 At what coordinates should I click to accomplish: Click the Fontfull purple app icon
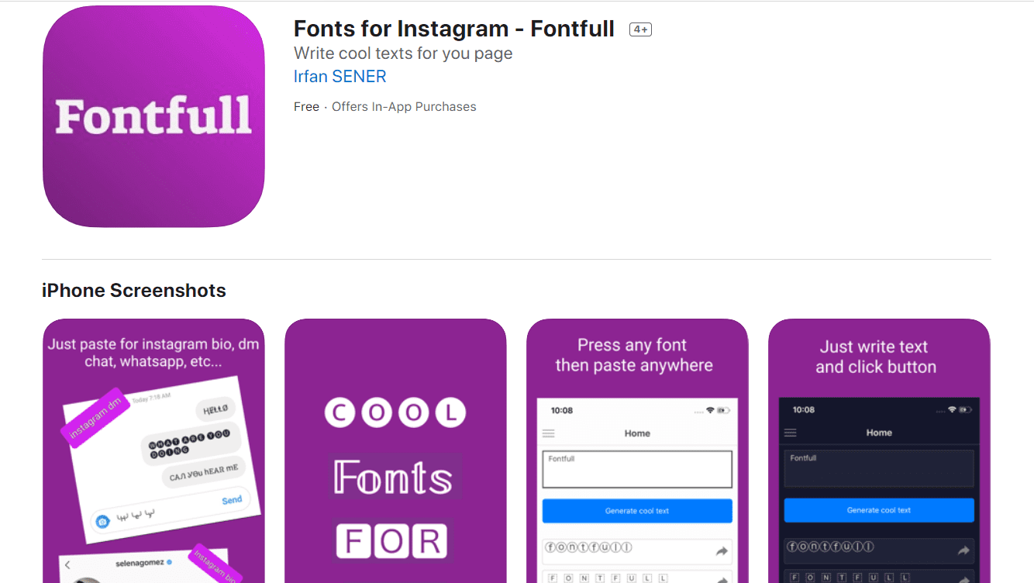coord(153,116)
